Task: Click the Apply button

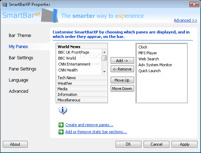Action: click(185, 144)
